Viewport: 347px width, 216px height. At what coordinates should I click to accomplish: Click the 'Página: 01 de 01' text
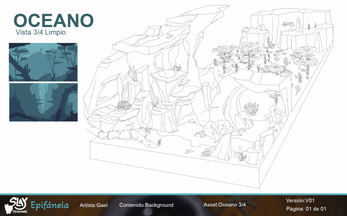[306, 209]
